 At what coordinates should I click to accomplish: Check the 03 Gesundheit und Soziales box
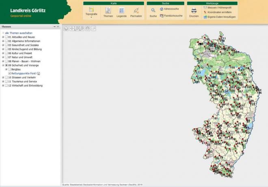[6, 45]
